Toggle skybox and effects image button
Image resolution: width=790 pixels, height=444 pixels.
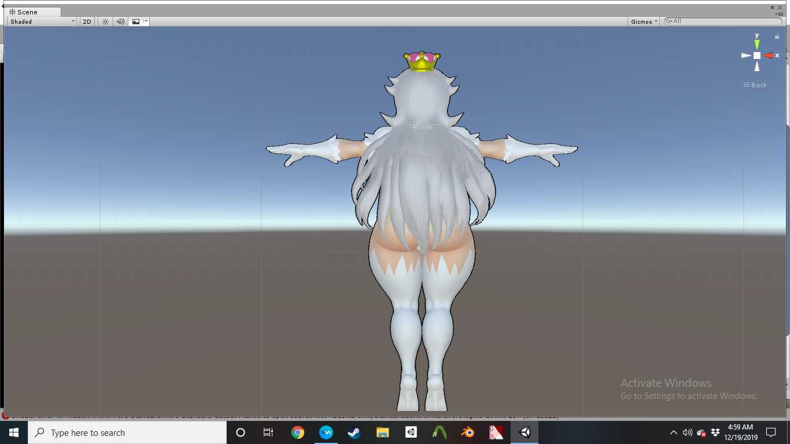click(136, 21)
